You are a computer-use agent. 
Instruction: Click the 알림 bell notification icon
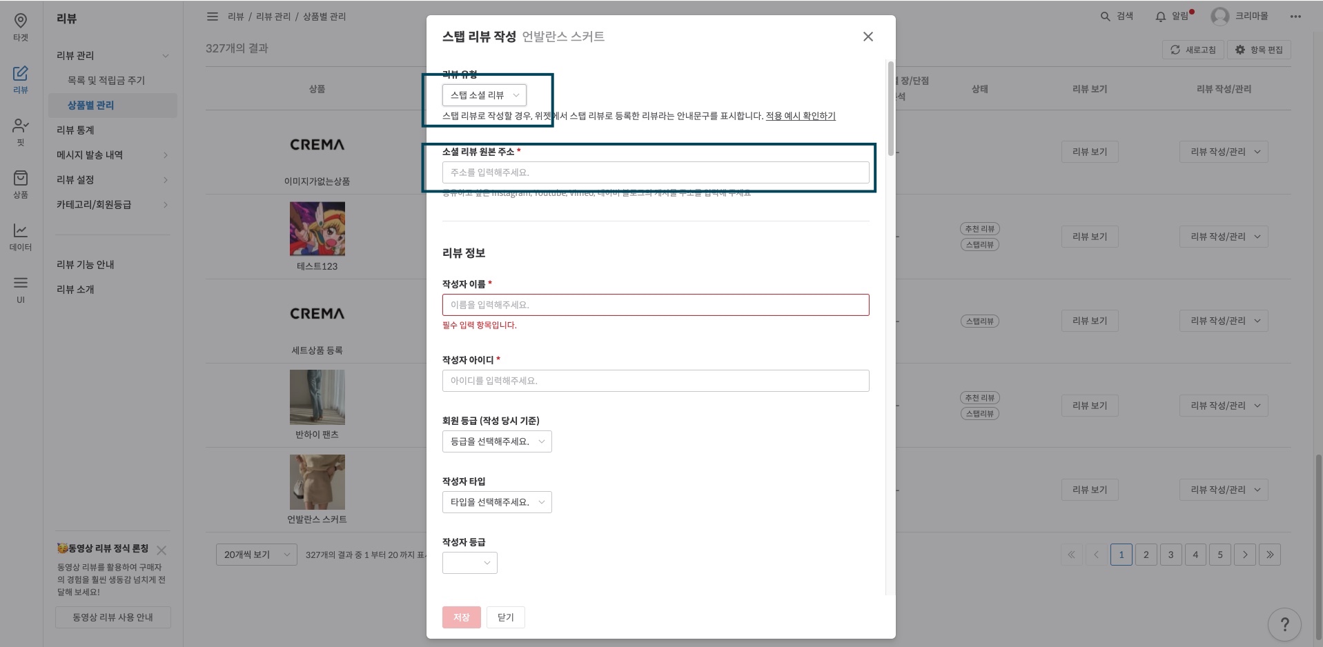tap(1161, 16)
